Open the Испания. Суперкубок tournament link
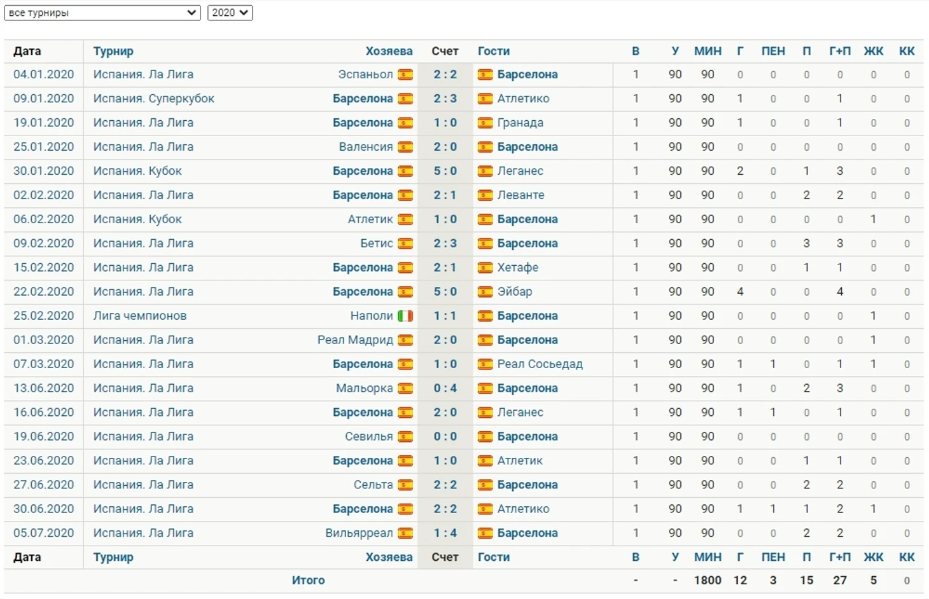Image resolution: width=929 pixels, height=599 pixels. click(154, 99)
